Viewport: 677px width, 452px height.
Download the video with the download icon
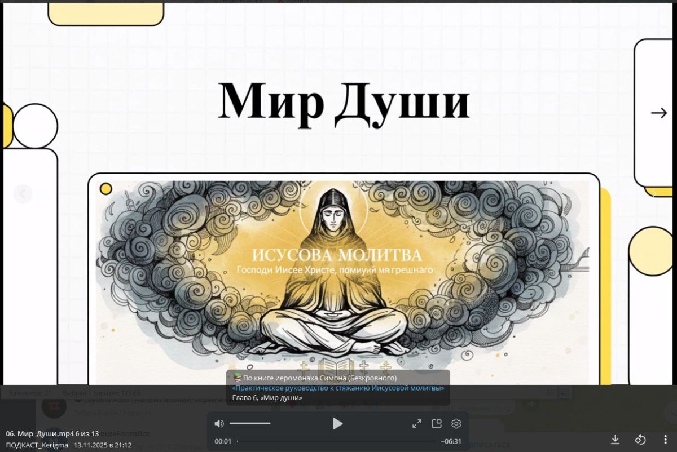(x=616, y=440)
